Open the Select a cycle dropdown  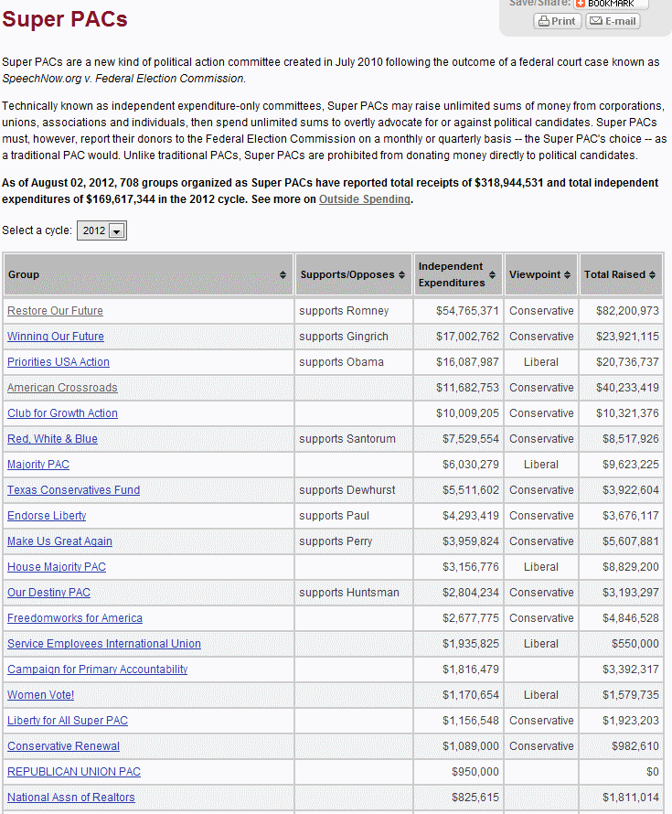click(x=101, y=230)
